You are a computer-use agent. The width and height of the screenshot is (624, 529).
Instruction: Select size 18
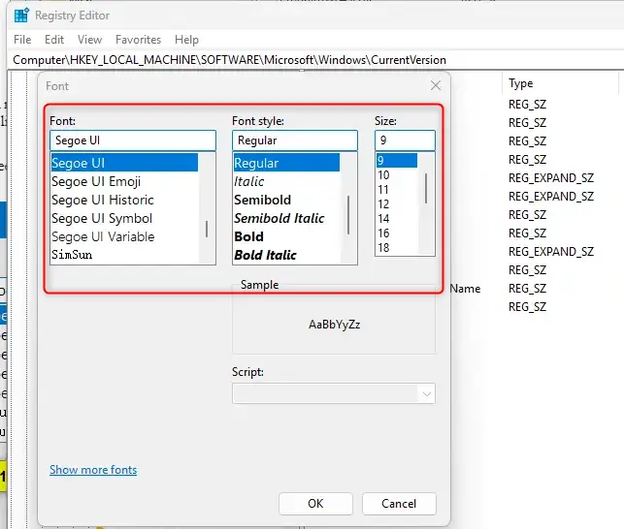click(x=396, y=248)
